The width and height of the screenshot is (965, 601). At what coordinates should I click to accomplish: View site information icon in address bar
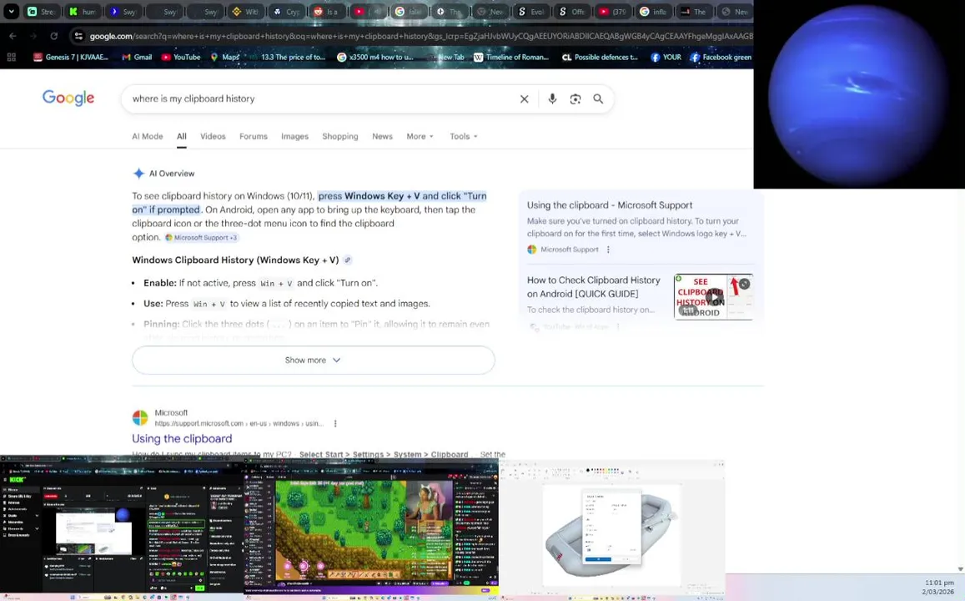point(78,37)
